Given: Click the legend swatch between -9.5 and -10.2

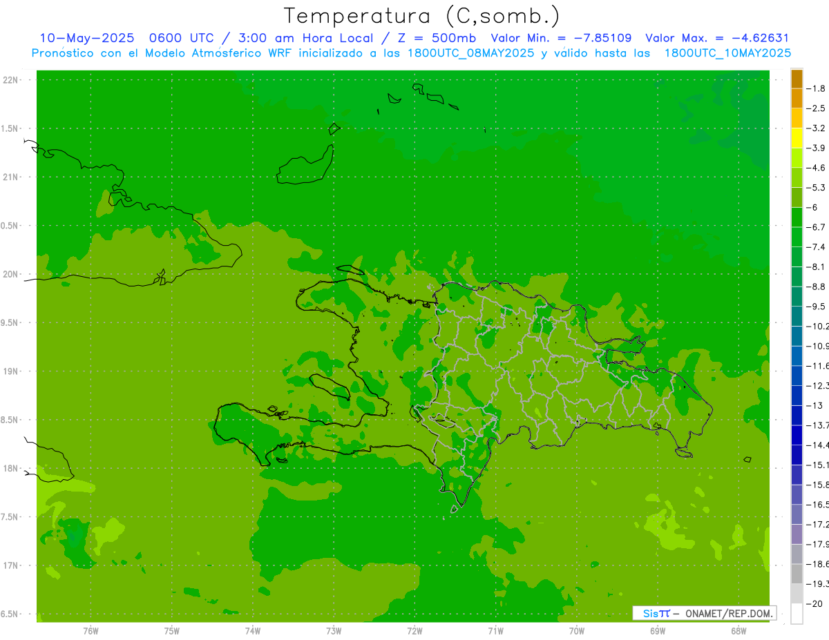Looking at the screenshot, I should (x=797, y=316).
